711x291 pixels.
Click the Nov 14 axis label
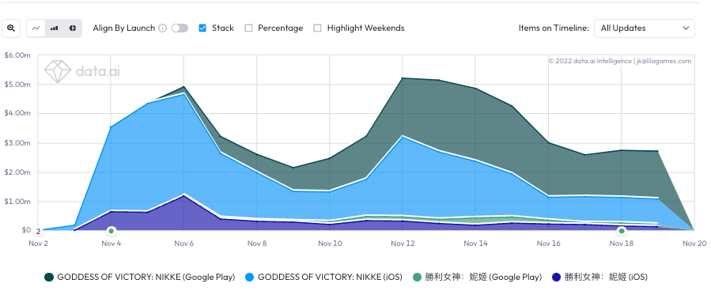[x=475, y=244]
